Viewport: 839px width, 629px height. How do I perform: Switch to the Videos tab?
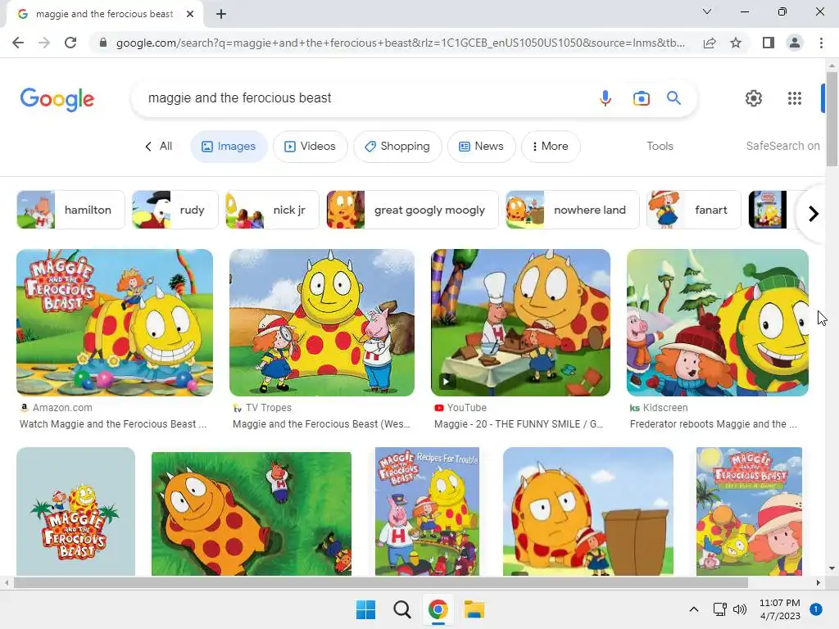coord(311,146)
